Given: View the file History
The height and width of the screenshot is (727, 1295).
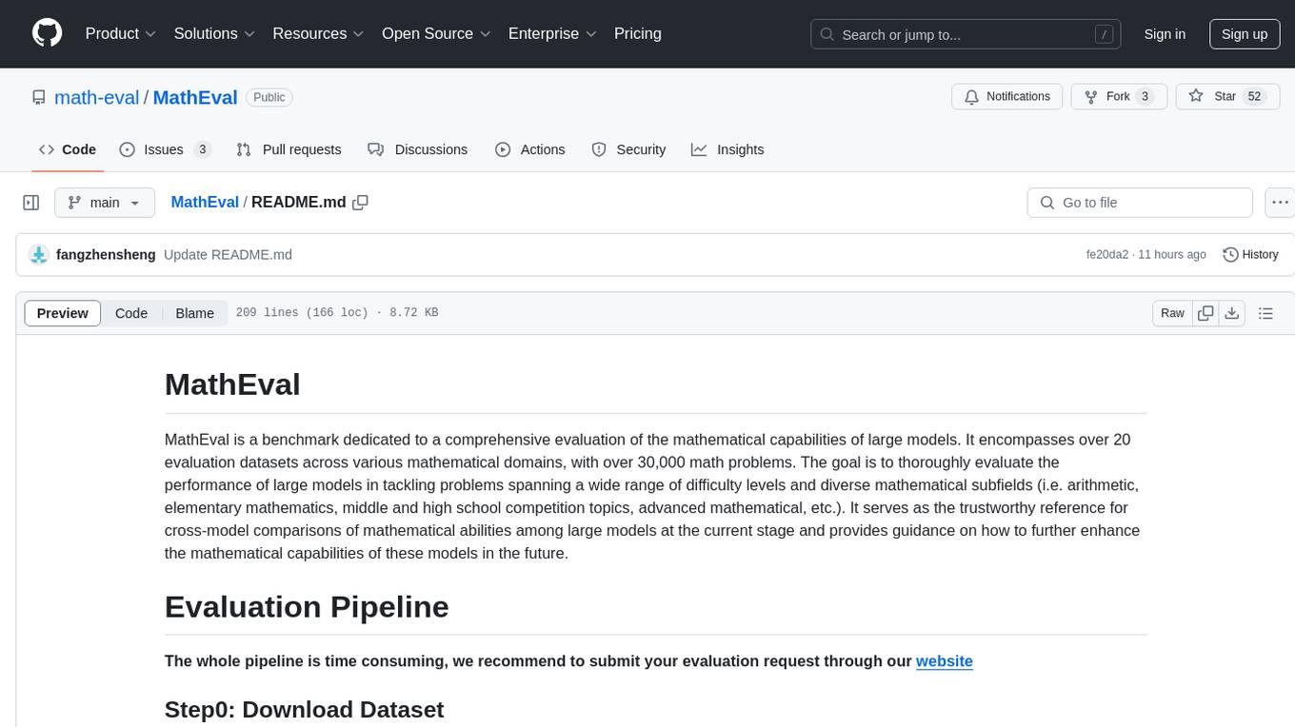Looking at the screenshot, I should [1250, 254].
